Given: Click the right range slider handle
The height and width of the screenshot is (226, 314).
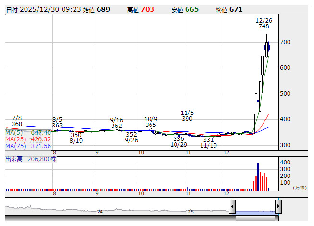Looking at the screenshot, I should click(278, 207).
